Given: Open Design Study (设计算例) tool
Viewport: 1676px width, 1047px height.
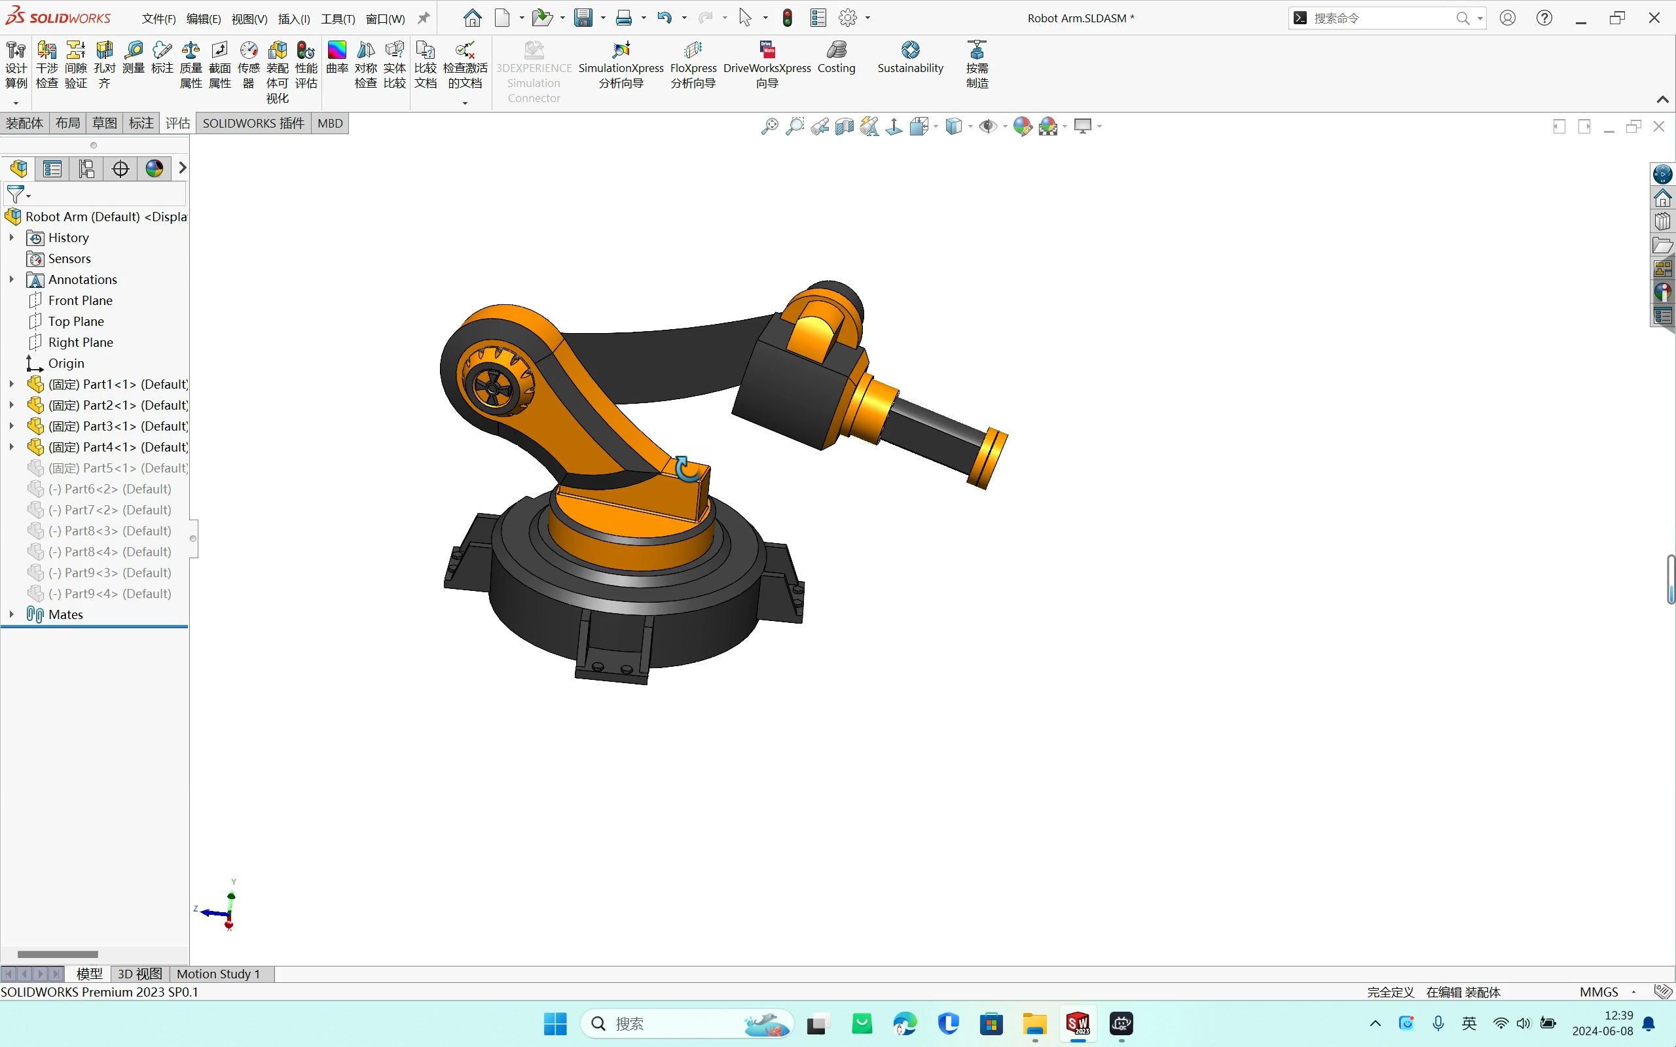Looking at the screenshot, I should tap(16, 64).
